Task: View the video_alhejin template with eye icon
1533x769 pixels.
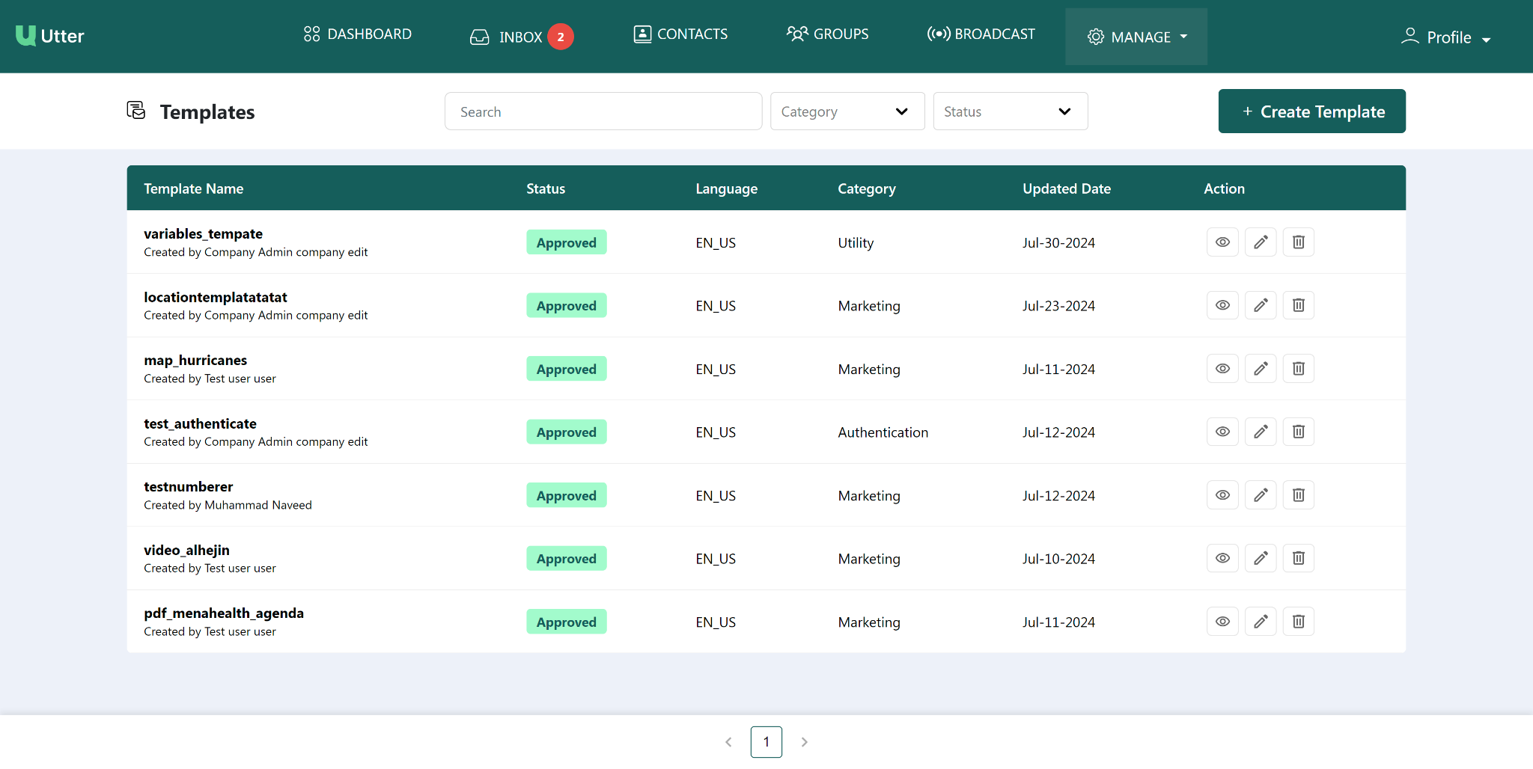Action: click(x=1222, y=558)
